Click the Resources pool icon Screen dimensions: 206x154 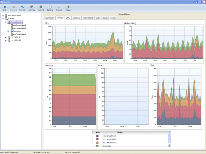(x=12, y=31)
